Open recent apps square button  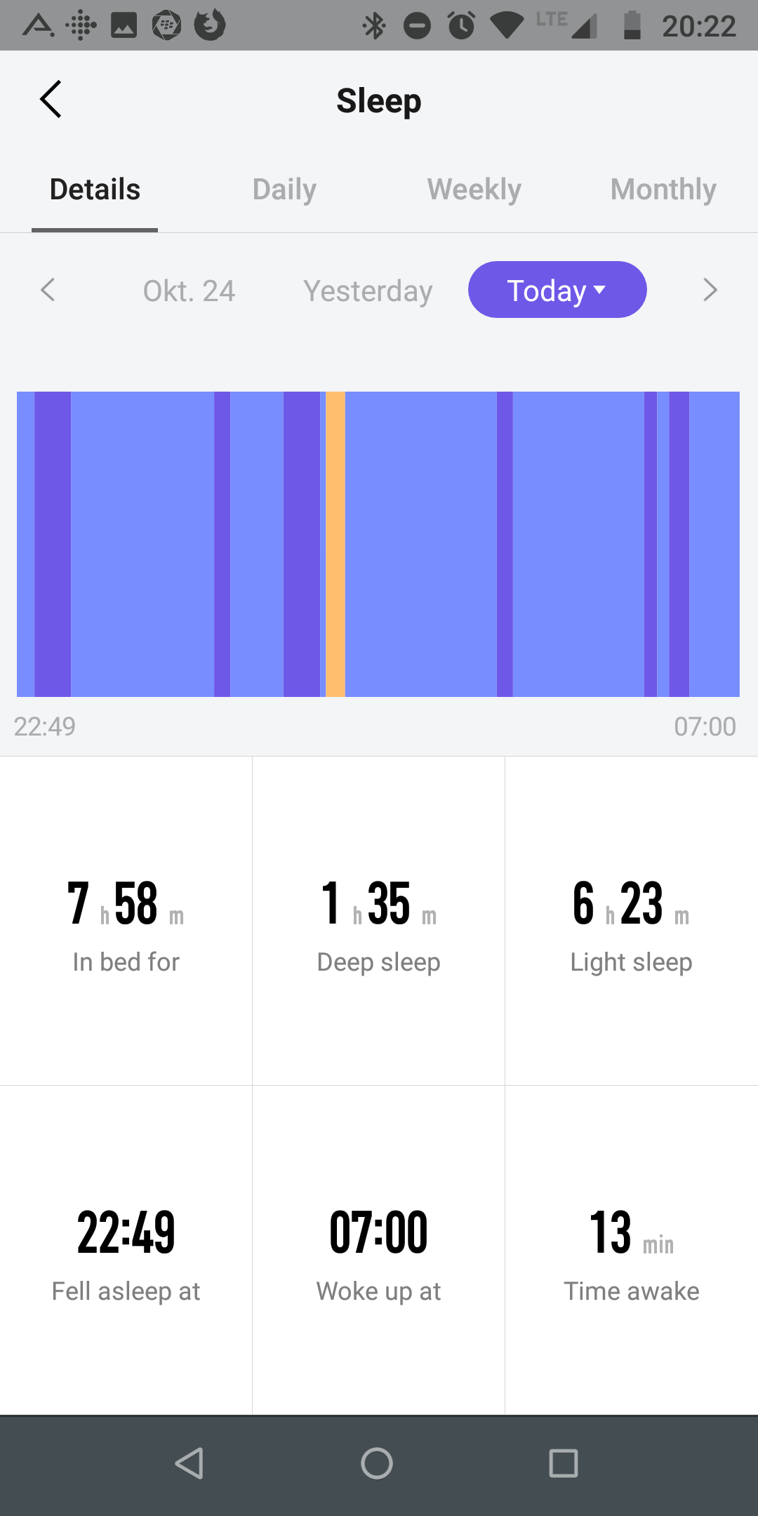(563, 1463)
